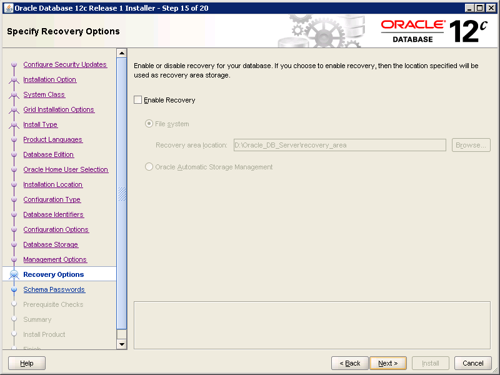Click the Recovery Options step bullet icon
Screen dimensions: 500x375
[x=14, y=274]
